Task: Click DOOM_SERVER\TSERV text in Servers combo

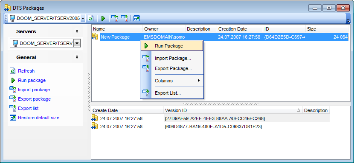Action: 46,43
